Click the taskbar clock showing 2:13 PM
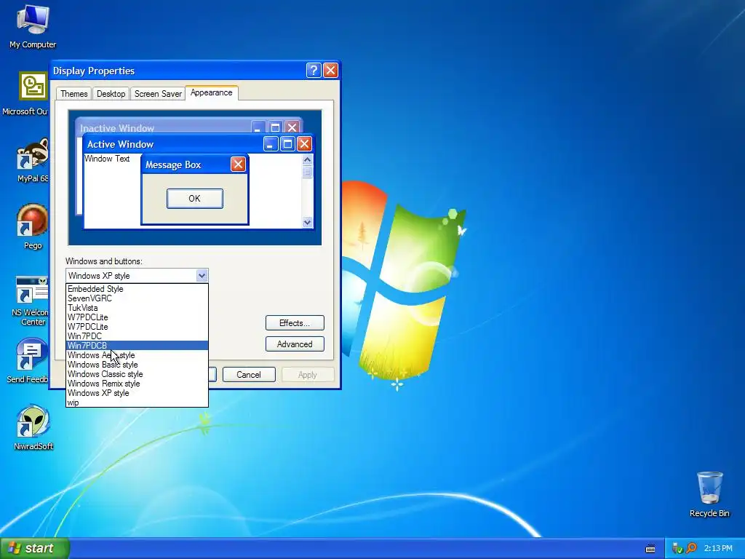This screenshot has width=745, height=559. tap(718, 548)
